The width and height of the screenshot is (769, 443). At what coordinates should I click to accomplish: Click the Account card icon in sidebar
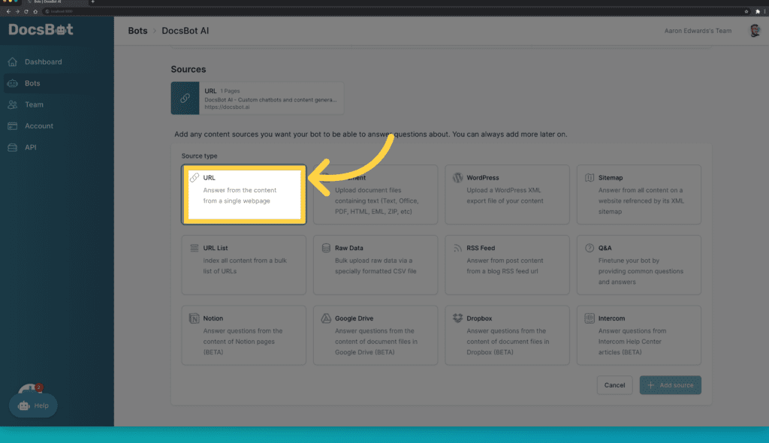point(12,126)
